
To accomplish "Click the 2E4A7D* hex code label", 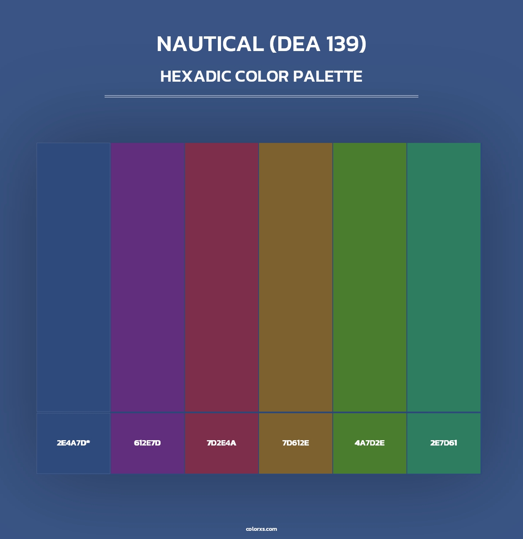I will coord(74,442).
